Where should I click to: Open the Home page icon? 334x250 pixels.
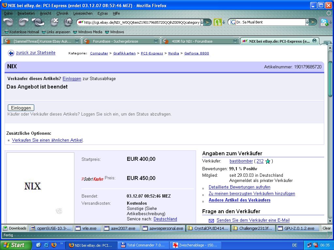[x=68, y=22]
